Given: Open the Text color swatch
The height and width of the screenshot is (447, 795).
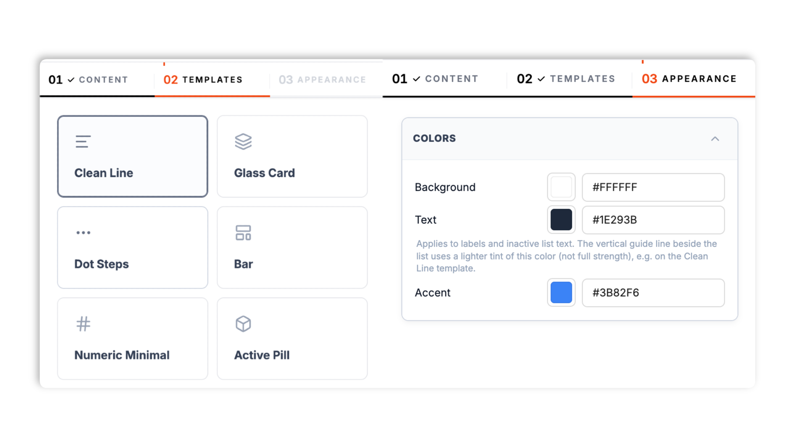Looking at the screenshot, I should click(x=561, y=220).
